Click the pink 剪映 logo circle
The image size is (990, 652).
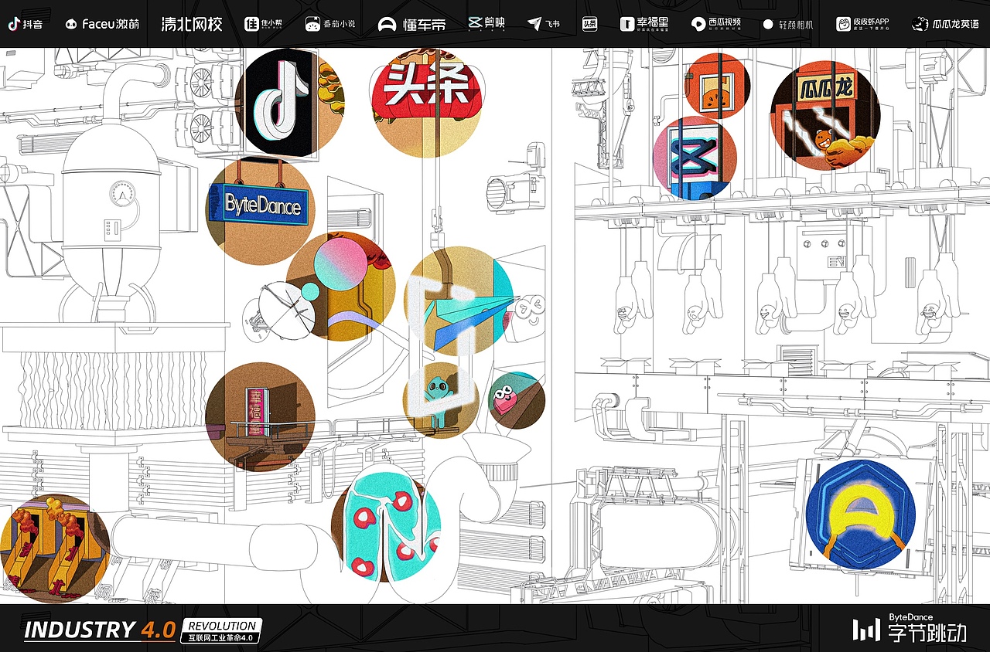[695, 158]
